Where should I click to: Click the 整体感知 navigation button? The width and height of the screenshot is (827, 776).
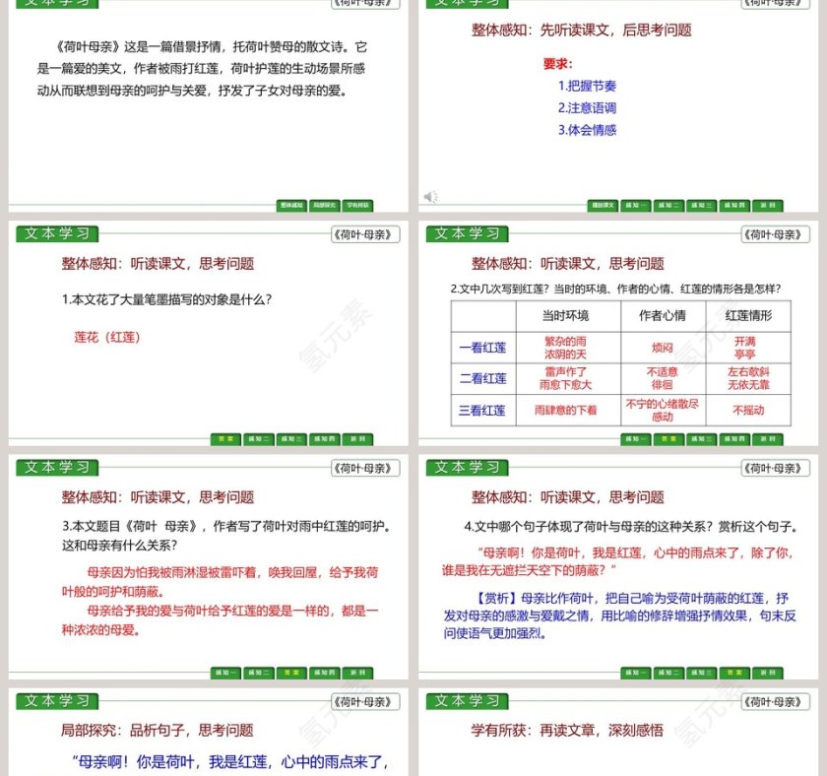[292, 205]
